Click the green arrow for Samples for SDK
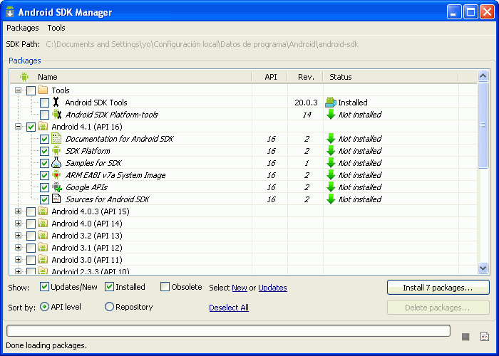Viewport: 499px width, 356px height. [x=331, y=163]
